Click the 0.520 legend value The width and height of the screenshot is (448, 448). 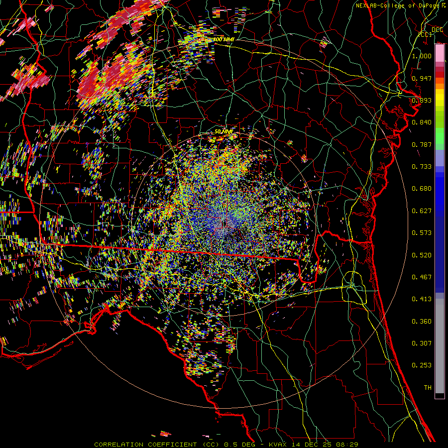click(422, 255)
